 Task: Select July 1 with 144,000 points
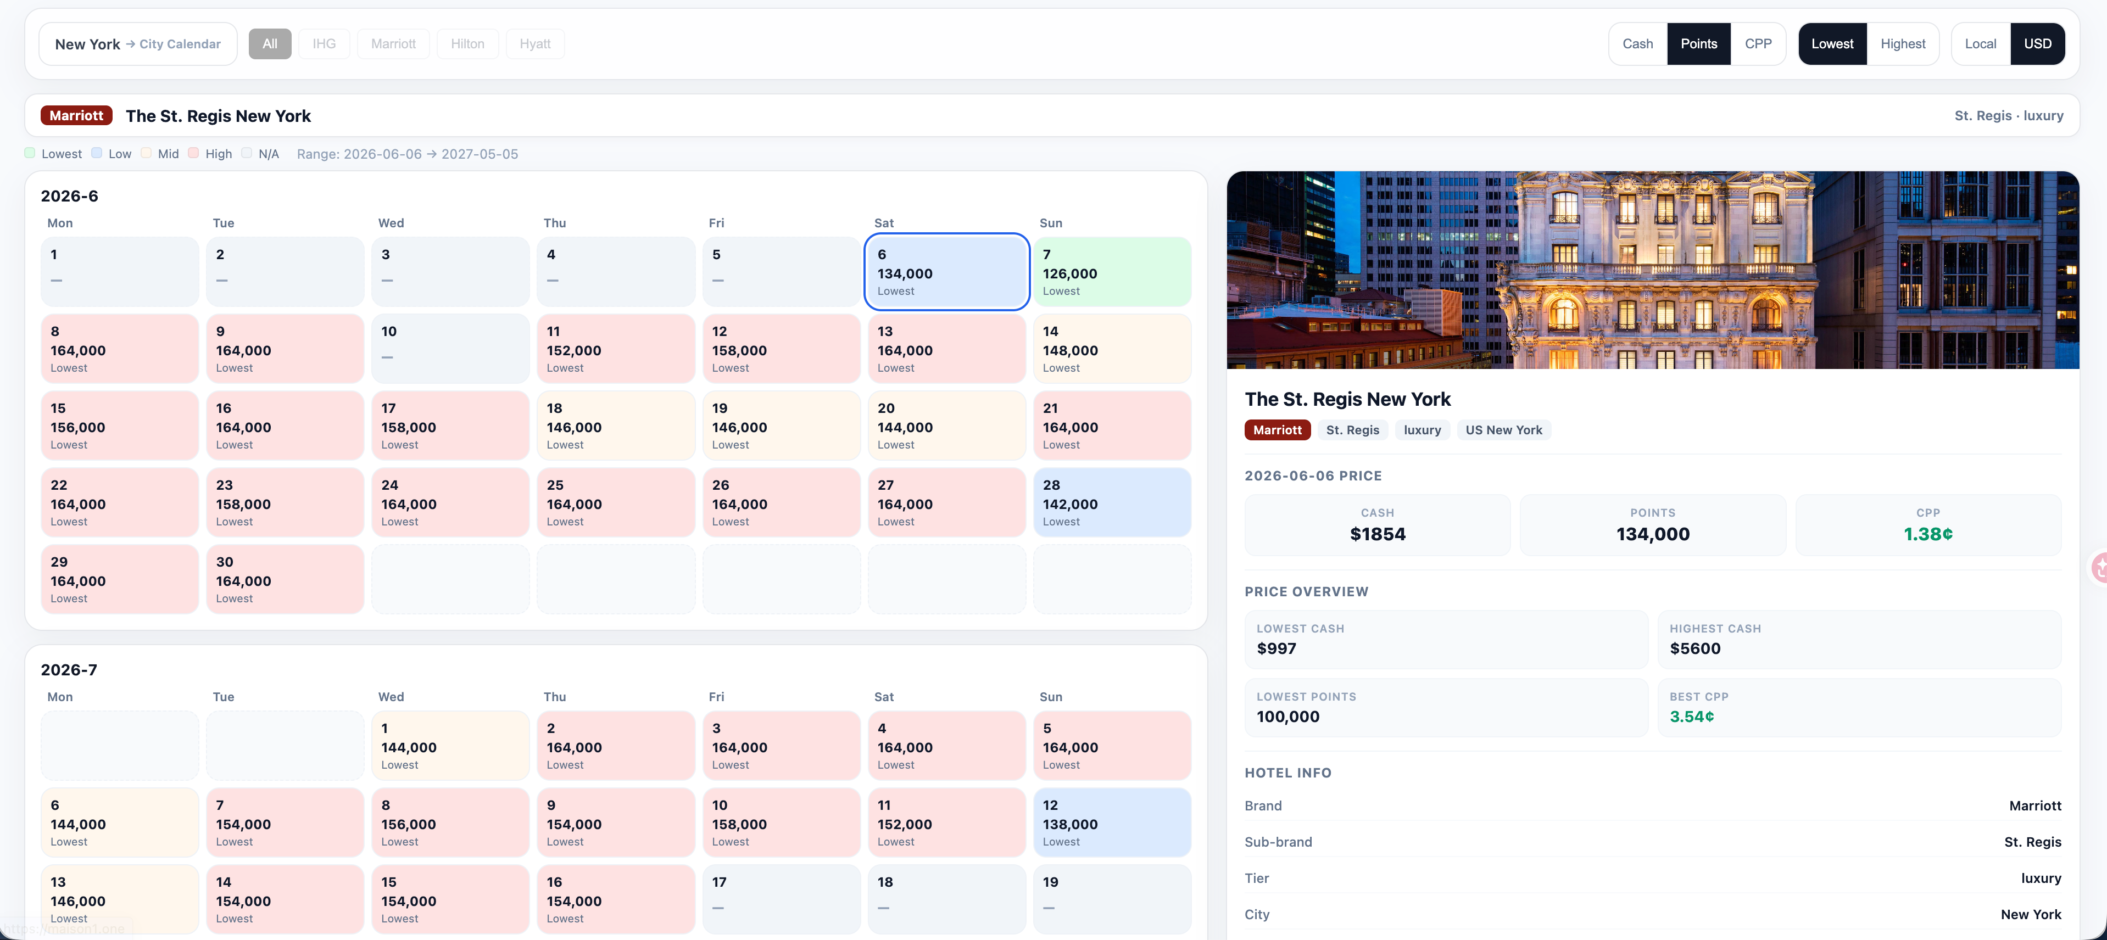point(451,746)
